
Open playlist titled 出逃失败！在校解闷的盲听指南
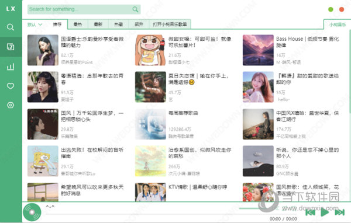pos(92,153)
